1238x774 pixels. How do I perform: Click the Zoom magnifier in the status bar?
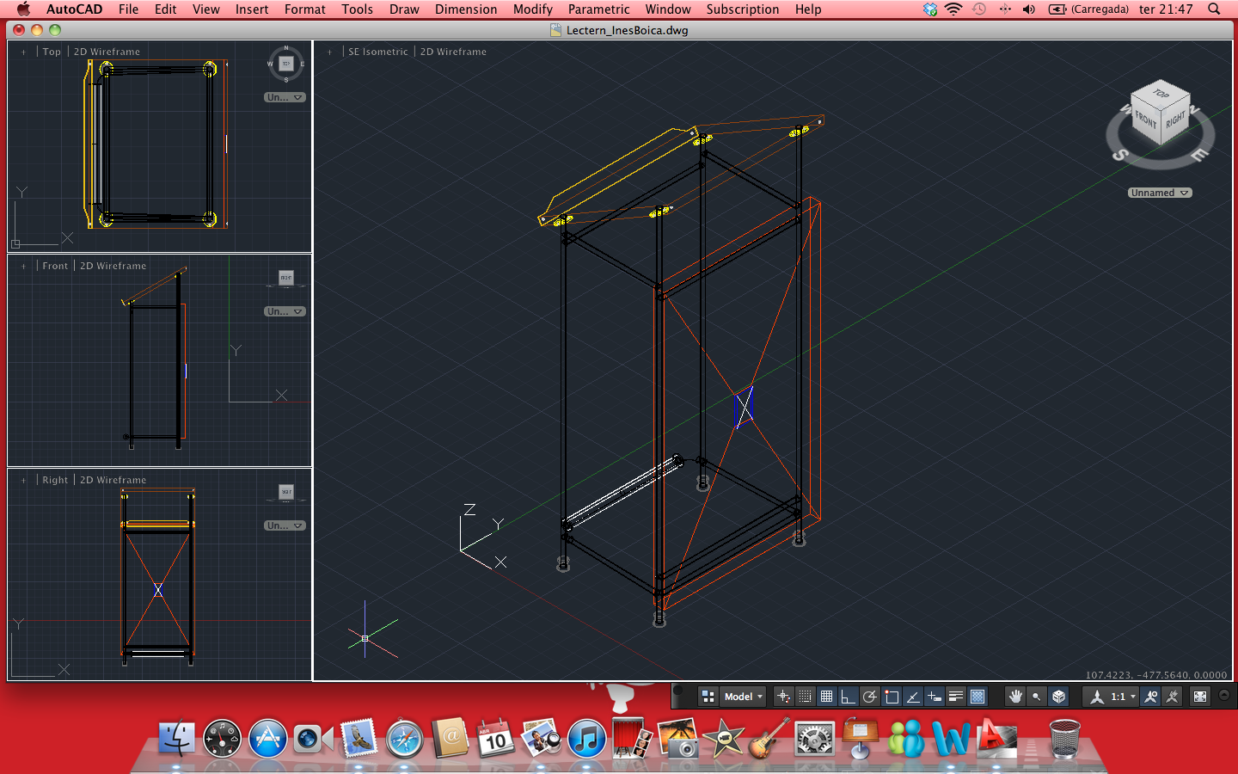point(1037,697)
